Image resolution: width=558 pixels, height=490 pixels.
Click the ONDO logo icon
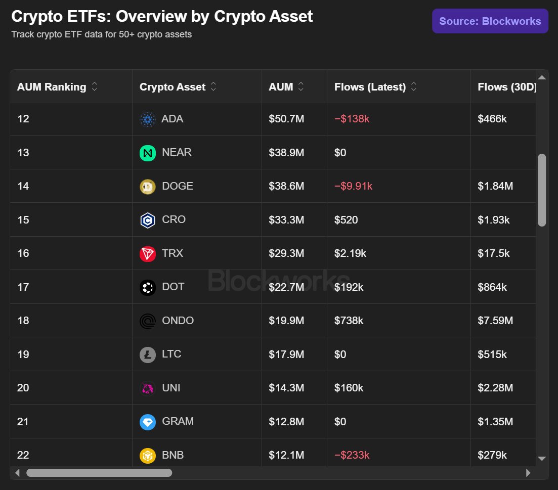point(147,321)
